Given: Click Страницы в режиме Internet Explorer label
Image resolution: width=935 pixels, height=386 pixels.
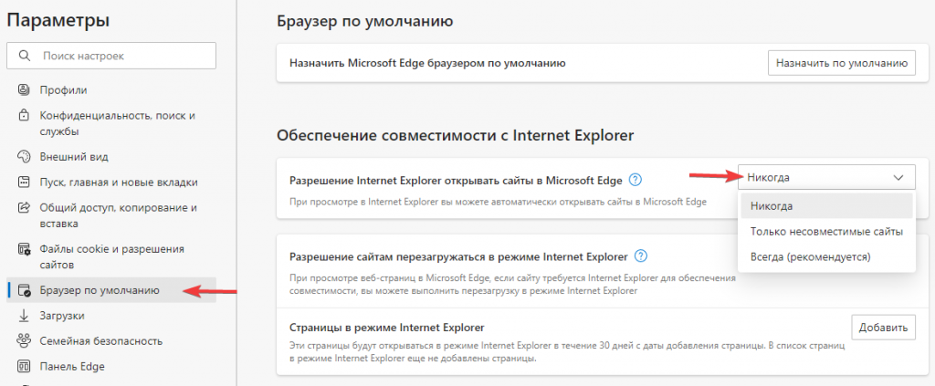Looking at the screenshot, I should [x=386, y=327].
